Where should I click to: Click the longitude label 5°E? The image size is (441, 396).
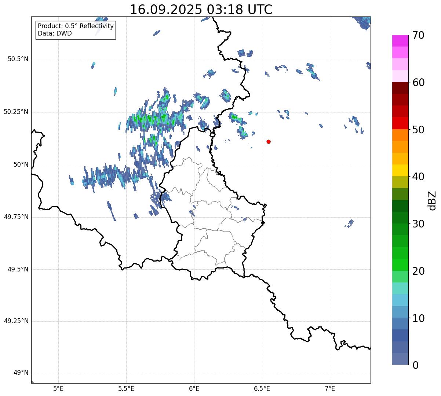point(58,389)
